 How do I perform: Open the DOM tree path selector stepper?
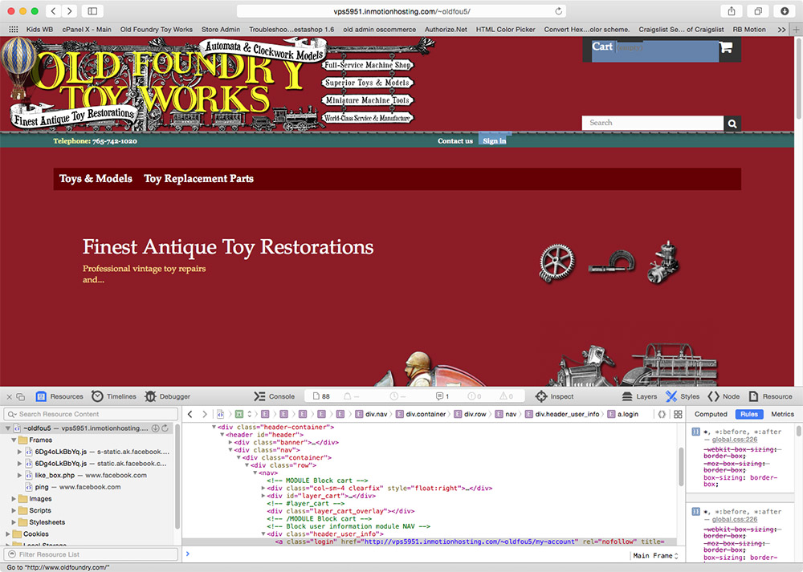[x=250, y=415]
